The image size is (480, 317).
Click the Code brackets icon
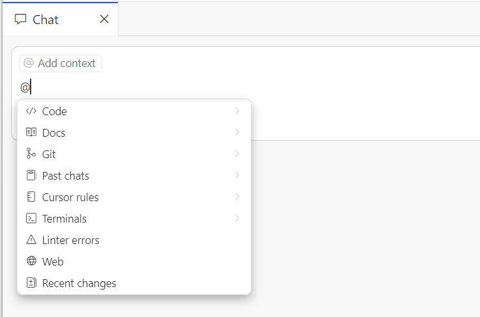tap(31, 111)
